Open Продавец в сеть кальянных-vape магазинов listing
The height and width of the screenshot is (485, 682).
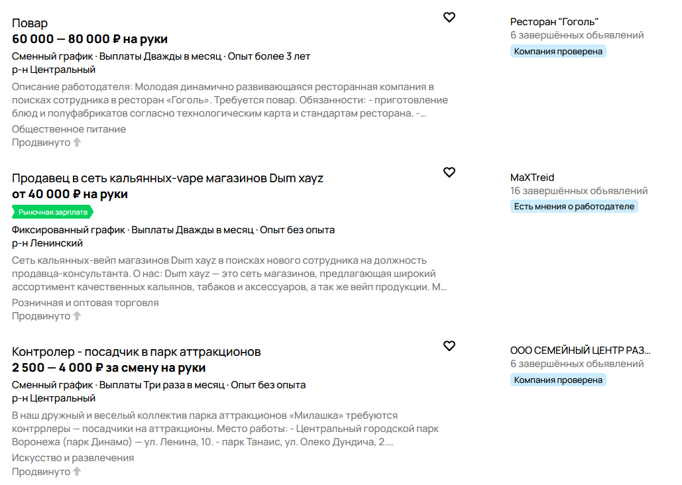point(168,178)
